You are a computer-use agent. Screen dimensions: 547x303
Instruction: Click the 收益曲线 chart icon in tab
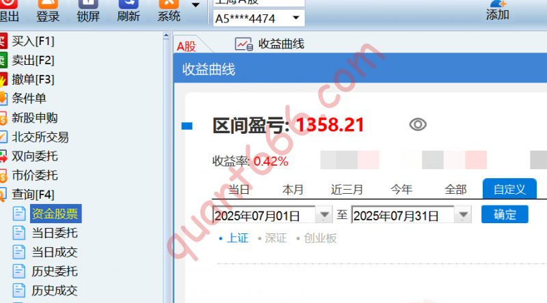coord(243,44)
